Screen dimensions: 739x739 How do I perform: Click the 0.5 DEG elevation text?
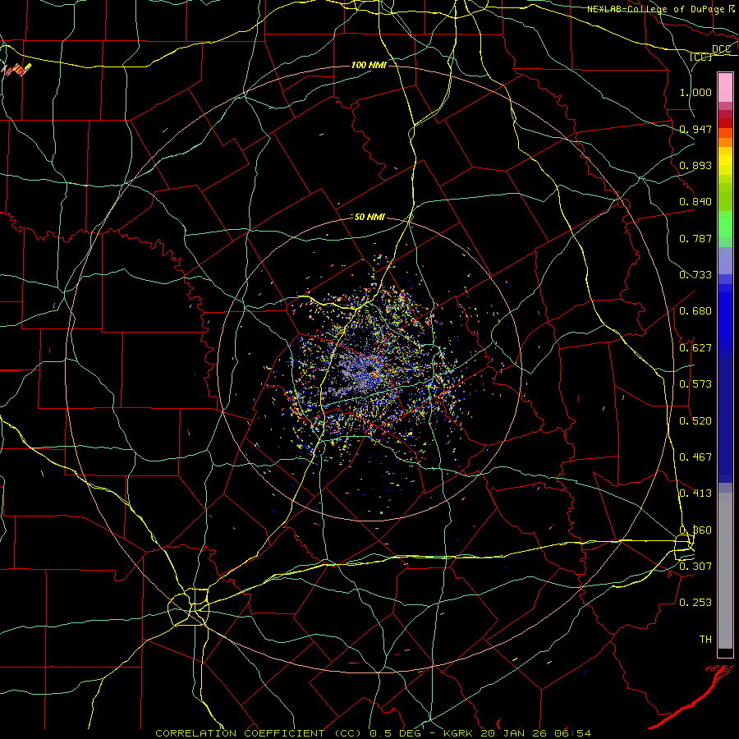click(395, 733)
